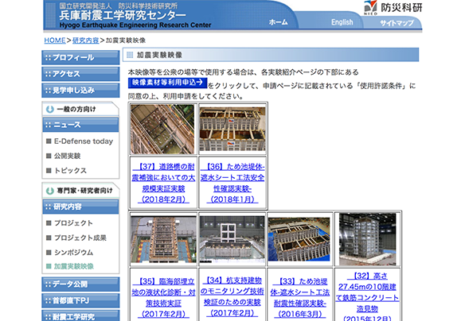Open the サイトマップ tab

point(397,23)
